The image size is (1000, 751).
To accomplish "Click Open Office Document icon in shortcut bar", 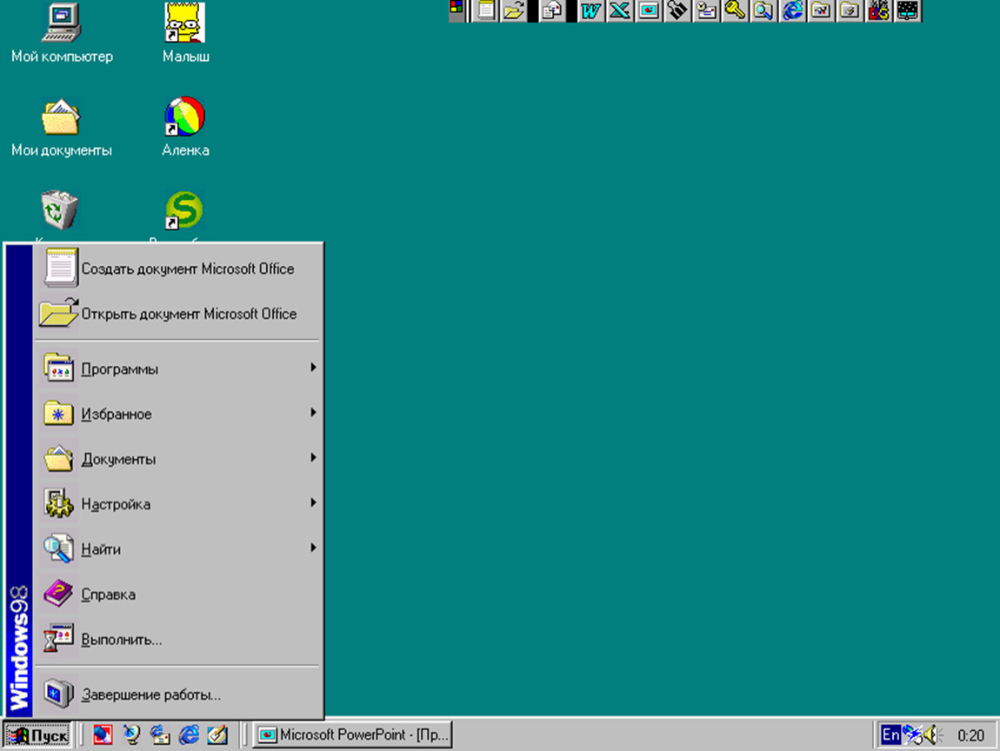I will [514, 10].
